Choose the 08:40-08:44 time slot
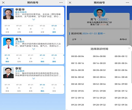 (99, 77)
